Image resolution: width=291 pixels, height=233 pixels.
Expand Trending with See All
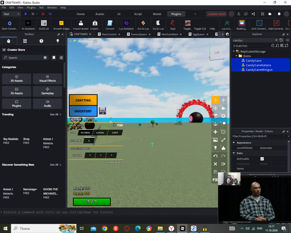pyautogui.click(x=55, y=115)
